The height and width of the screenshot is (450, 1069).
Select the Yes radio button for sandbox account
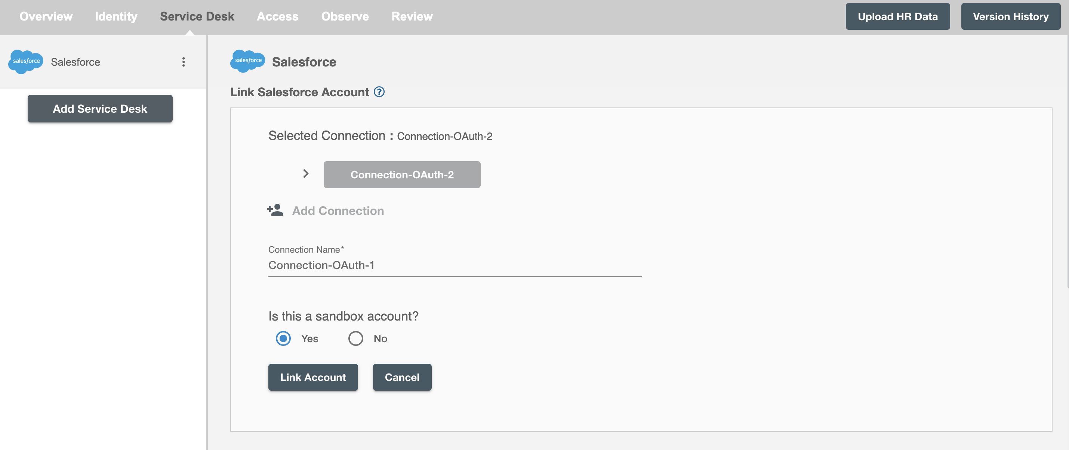(x=282, y=338)
